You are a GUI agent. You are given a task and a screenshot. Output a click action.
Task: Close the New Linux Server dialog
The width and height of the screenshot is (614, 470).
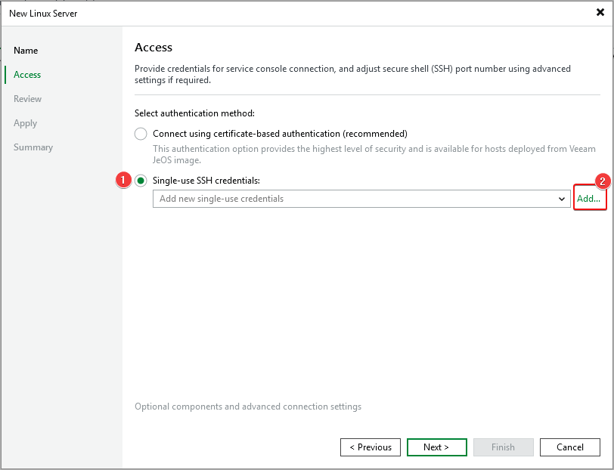tap(600, 13)
